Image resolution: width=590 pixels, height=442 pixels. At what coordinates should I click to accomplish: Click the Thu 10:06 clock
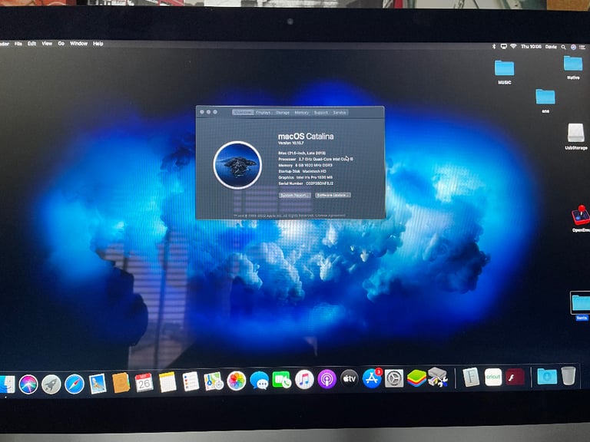tap(531, 47)
